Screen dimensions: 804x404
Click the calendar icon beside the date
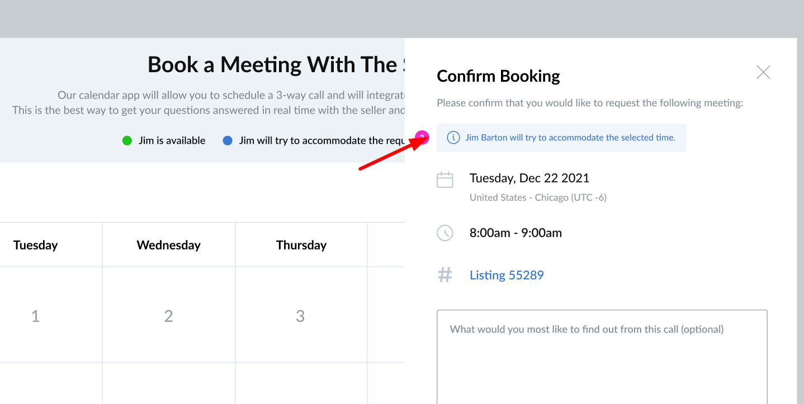pos(445,180)
